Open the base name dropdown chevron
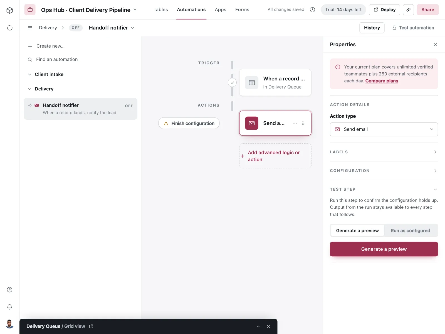Screen dimensions: 445x334 pyautogui.click(x=135, y=9)
